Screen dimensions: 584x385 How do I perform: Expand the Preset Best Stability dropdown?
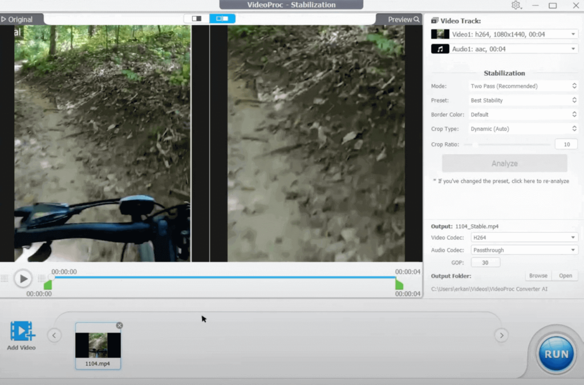[523, 100]
